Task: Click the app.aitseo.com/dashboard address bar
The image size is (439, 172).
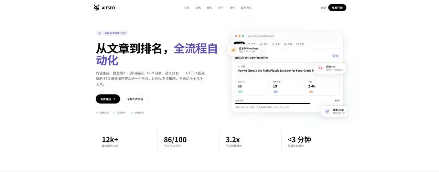Action: point(261,36)
